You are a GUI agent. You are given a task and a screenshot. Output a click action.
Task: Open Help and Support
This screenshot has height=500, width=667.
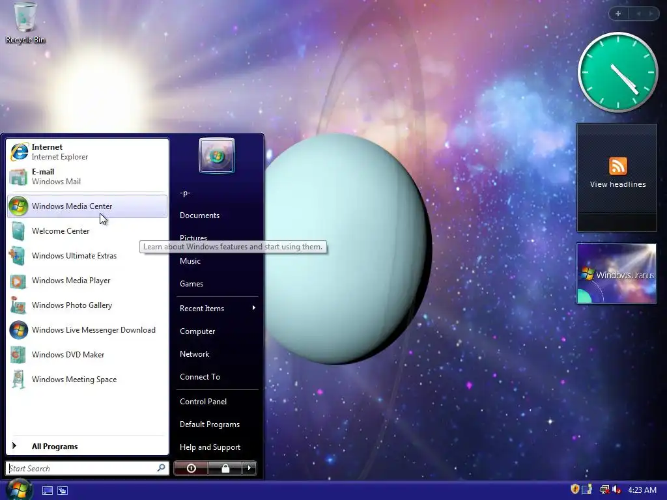210,447
